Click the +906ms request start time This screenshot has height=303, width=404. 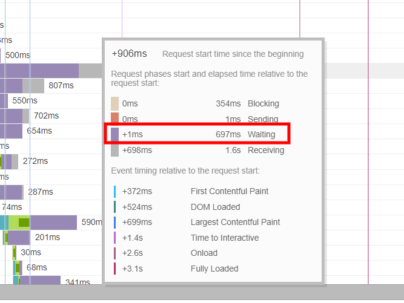129,54
